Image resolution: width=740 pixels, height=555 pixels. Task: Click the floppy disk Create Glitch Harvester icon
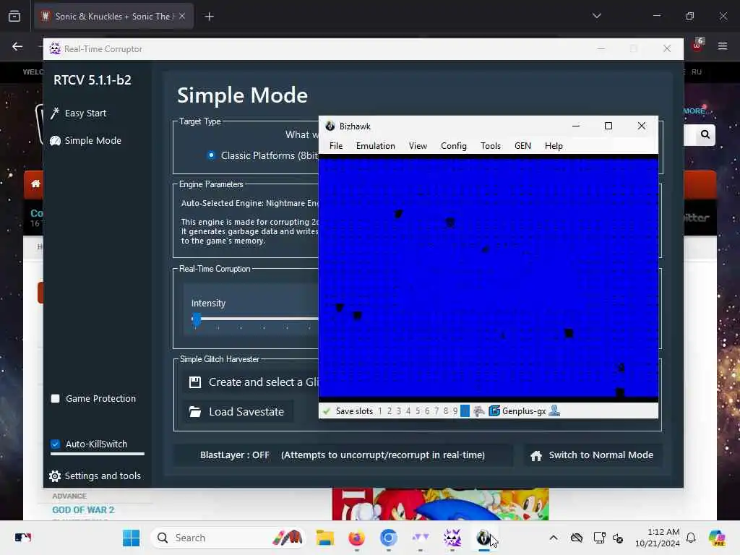coord(195,382)
